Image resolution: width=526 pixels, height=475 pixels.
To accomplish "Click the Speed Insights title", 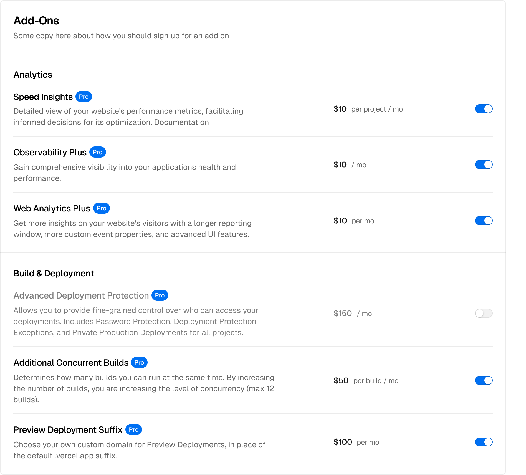I will tap(43, 97).
